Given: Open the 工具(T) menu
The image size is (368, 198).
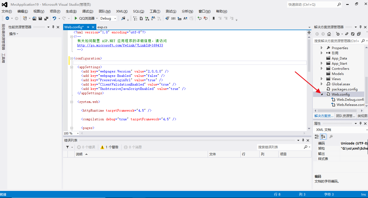Looking at the screenshot, I should coord(155,11).
